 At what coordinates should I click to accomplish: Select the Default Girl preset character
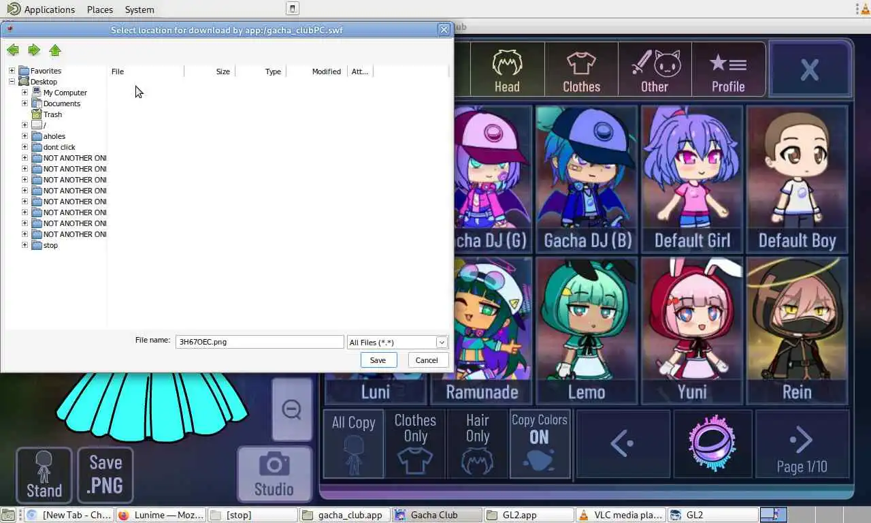coord(692,180)
